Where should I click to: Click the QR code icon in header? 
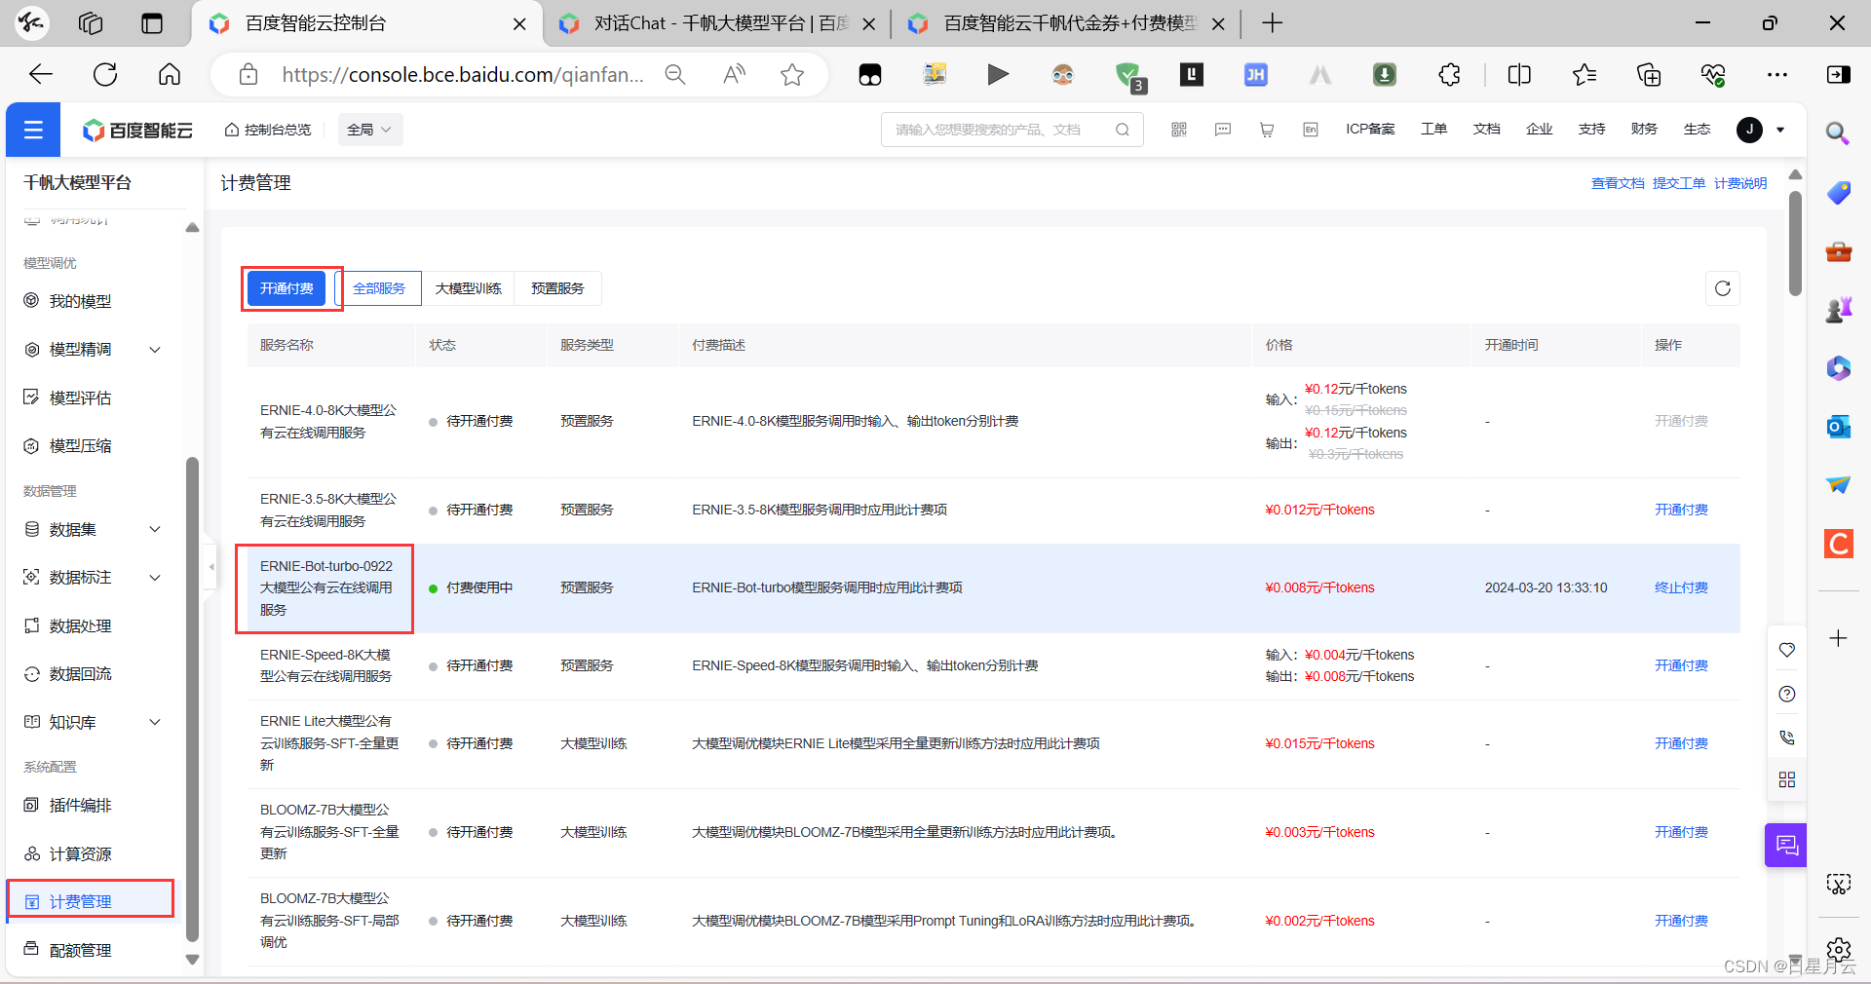coord(1179,130)
